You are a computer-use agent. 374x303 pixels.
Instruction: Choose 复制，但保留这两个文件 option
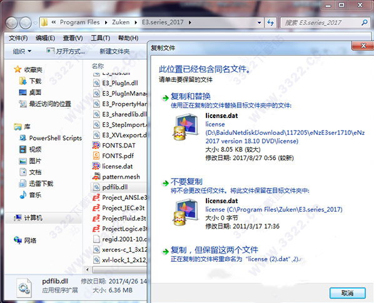point(214,250)
